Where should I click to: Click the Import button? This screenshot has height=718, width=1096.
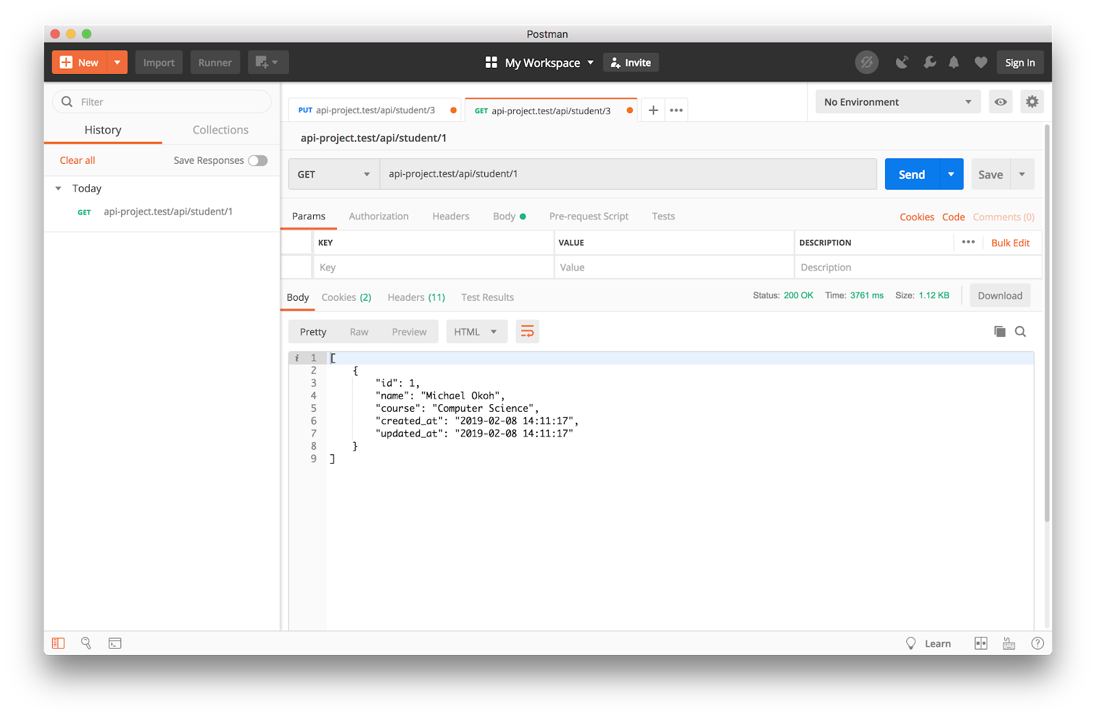[159, 62]
